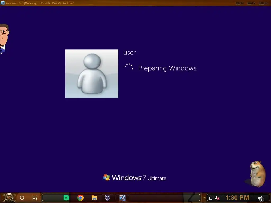Click the 'Preparing Windows' status text
The height and width of the screenshot is (203, 271).
pos(167,68)
